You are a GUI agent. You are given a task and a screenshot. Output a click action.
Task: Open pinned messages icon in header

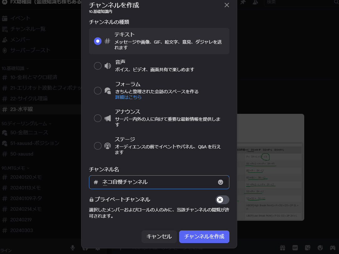[243, 2]
